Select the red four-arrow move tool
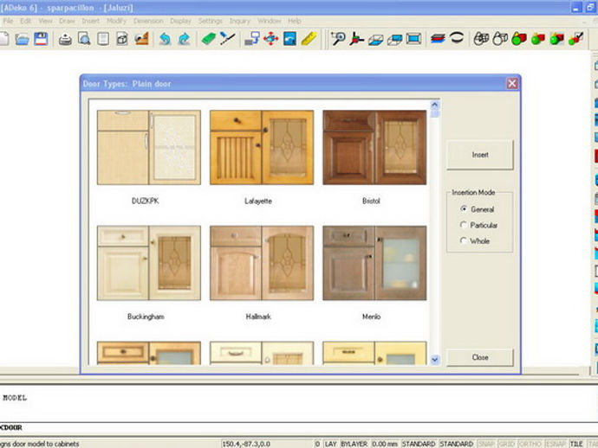 (270, 39)
